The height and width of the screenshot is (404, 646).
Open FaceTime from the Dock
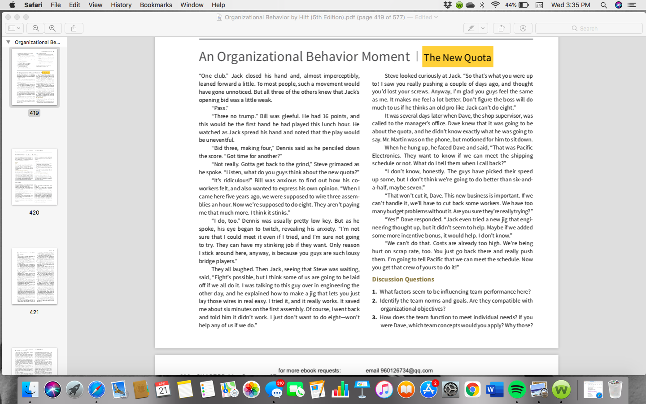tap(296, 389)
